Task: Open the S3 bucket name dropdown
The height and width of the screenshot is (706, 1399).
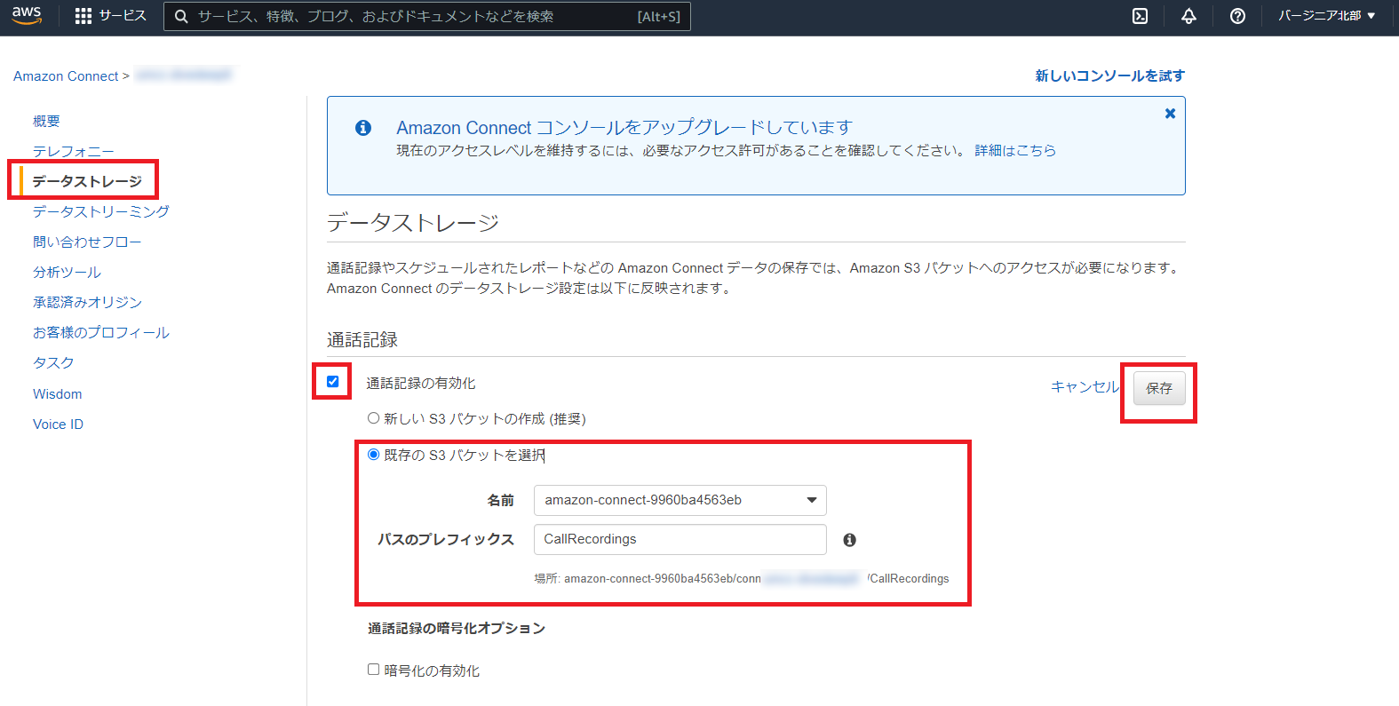Action: coord(680,500)
